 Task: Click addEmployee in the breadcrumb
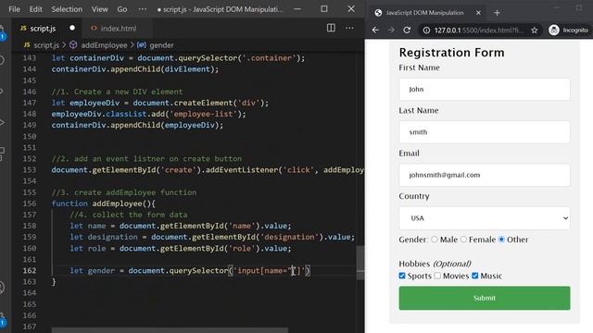pyautogui.click(x=104, y=45)
